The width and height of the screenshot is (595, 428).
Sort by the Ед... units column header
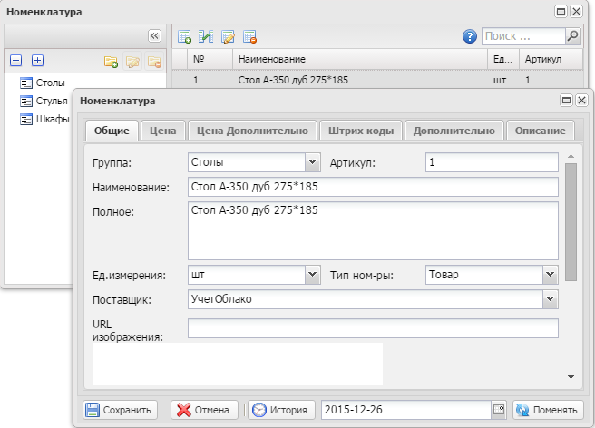tap(503, 59)
